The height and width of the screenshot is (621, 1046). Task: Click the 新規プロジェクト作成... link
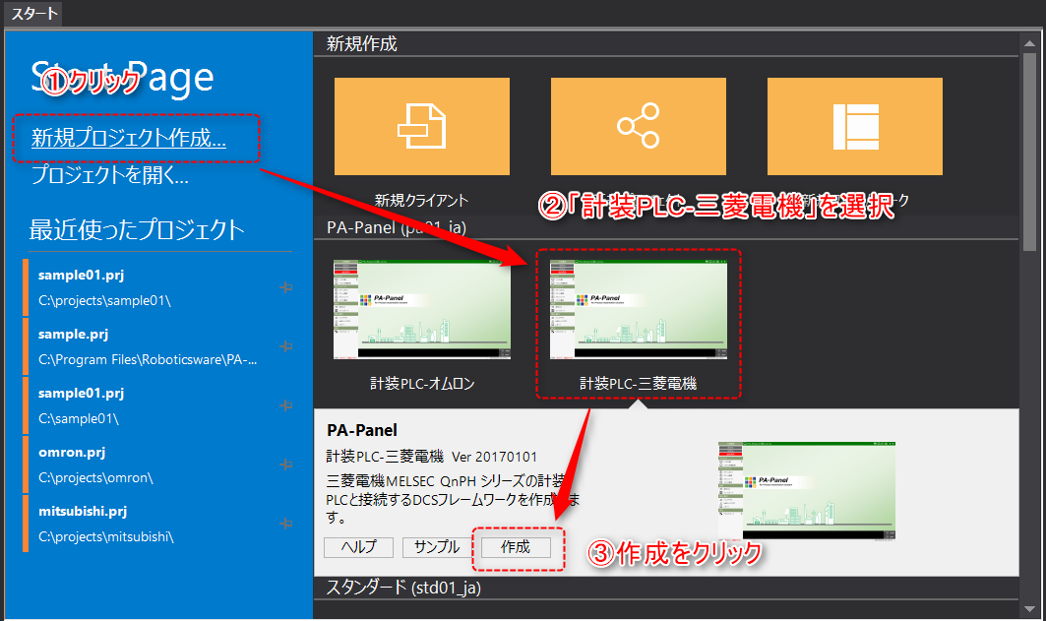(x=129, y=138)
